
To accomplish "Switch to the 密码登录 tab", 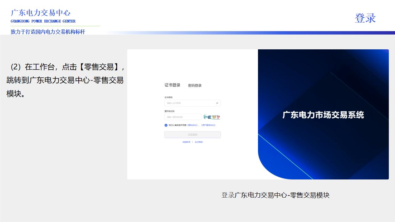I will pos(195,85).
